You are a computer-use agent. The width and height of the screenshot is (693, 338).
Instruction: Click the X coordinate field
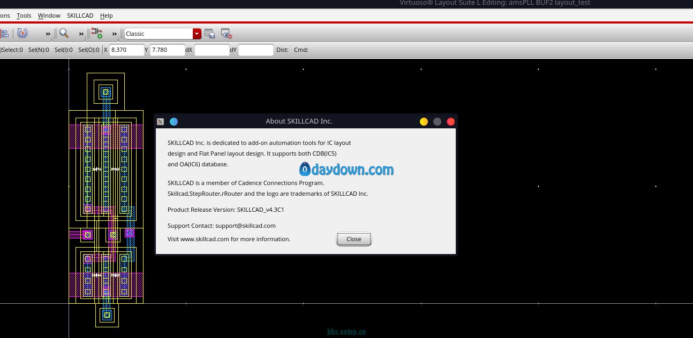pyautogui.click(x=126, y=50)
